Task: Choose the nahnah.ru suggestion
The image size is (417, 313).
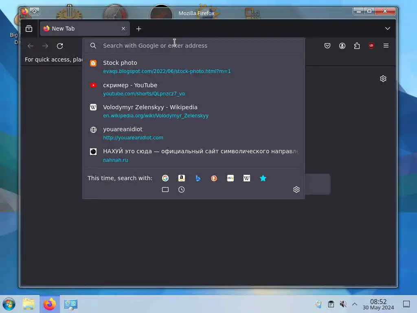Action: (193, 155)
